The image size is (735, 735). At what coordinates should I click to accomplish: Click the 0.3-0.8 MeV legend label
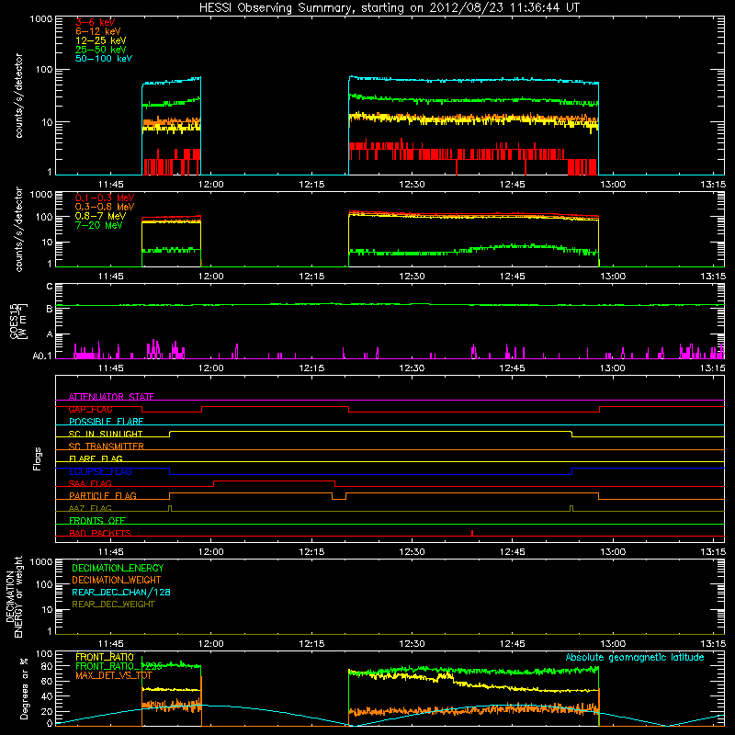(105, 207)
